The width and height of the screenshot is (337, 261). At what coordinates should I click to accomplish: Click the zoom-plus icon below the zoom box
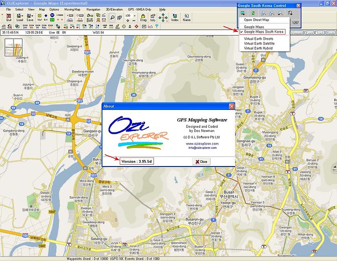pyautogui.click(x=128, y=21)
